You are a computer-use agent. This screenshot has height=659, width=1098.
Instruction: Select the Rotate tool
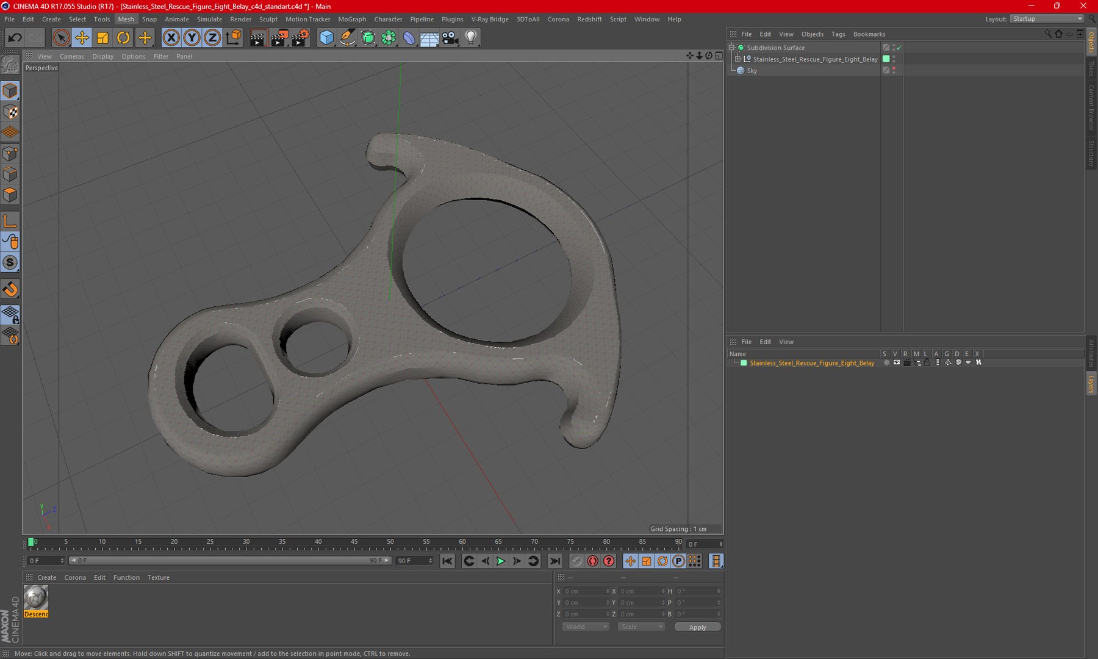(123, 38)
